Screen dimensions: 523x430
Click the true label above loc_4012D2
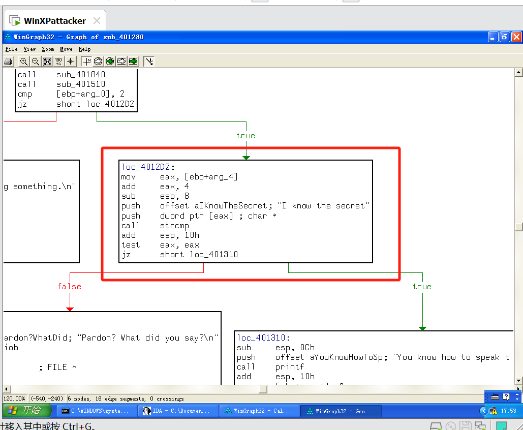point(246,135)
